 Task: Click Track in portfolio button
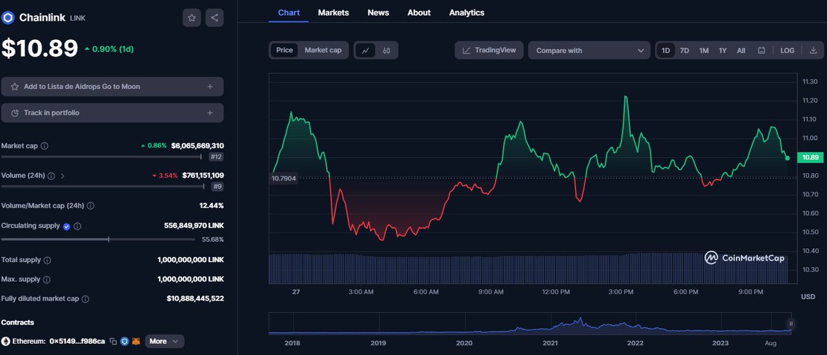pos(112,113)
